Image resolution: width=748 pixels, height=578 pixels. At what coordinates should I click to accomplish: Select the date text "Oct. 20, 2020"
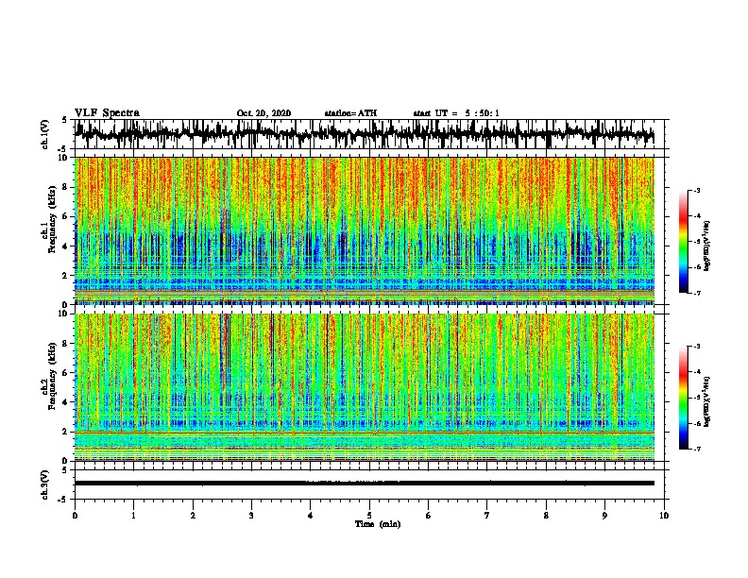[x=263, y=113]
